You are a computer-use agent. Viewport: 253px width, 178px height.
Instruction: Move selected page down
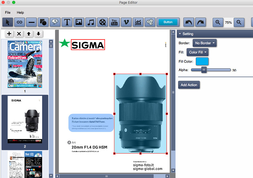[x=38, y=34]
